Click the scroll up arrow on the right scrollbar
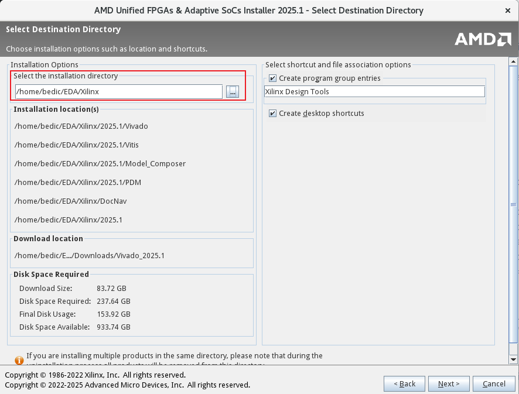Image resolution: width=519 pixels, height=394 pixels. (x=514, y=61)
